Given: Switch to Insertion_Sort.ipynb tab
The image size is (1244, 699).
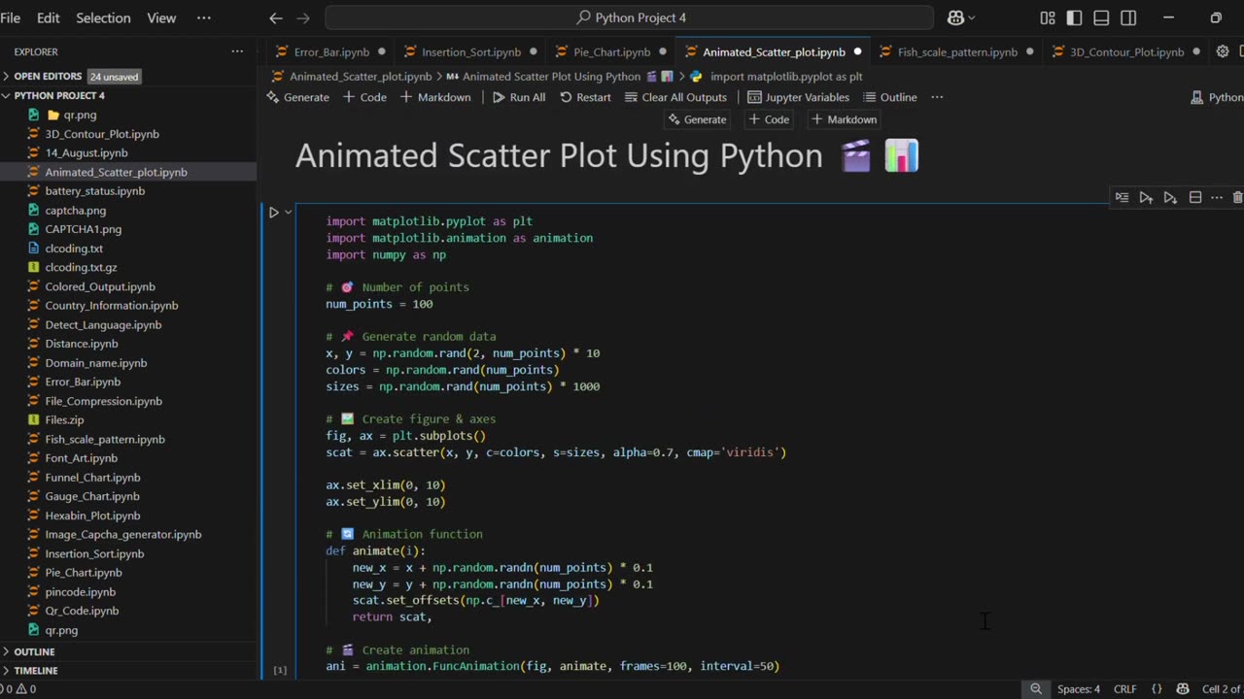Looking at the screenshot, I should 470,52.
